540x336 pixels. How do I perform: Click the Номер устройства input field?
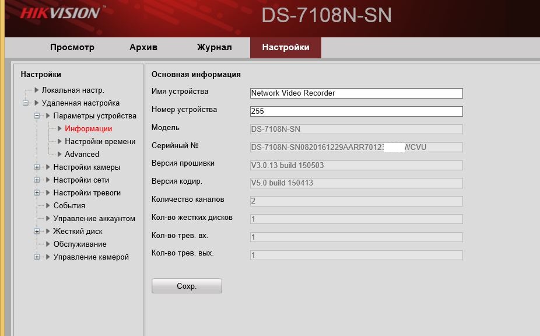click(356, 111)
